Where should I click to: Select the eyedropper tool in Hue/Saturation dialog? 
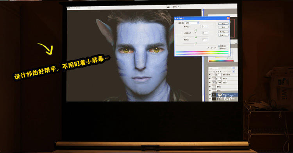pyautogui.click(x=208, y=48)
